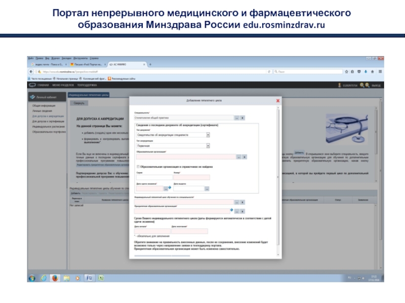Open the browser hamburger menu

pos(380,72)
